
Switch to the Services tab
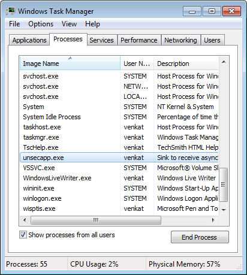pos(101,40)
